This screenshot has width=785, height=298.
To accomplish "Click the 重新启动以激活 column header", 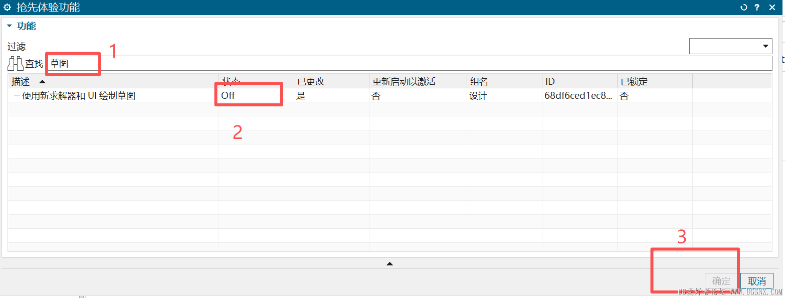I will [x=418, y=82].
